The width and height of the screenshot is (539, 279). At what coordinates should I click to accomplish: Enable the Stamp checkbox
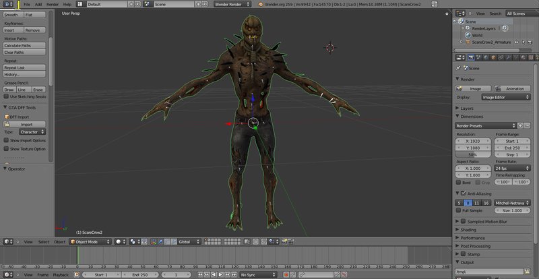[463, 254]
